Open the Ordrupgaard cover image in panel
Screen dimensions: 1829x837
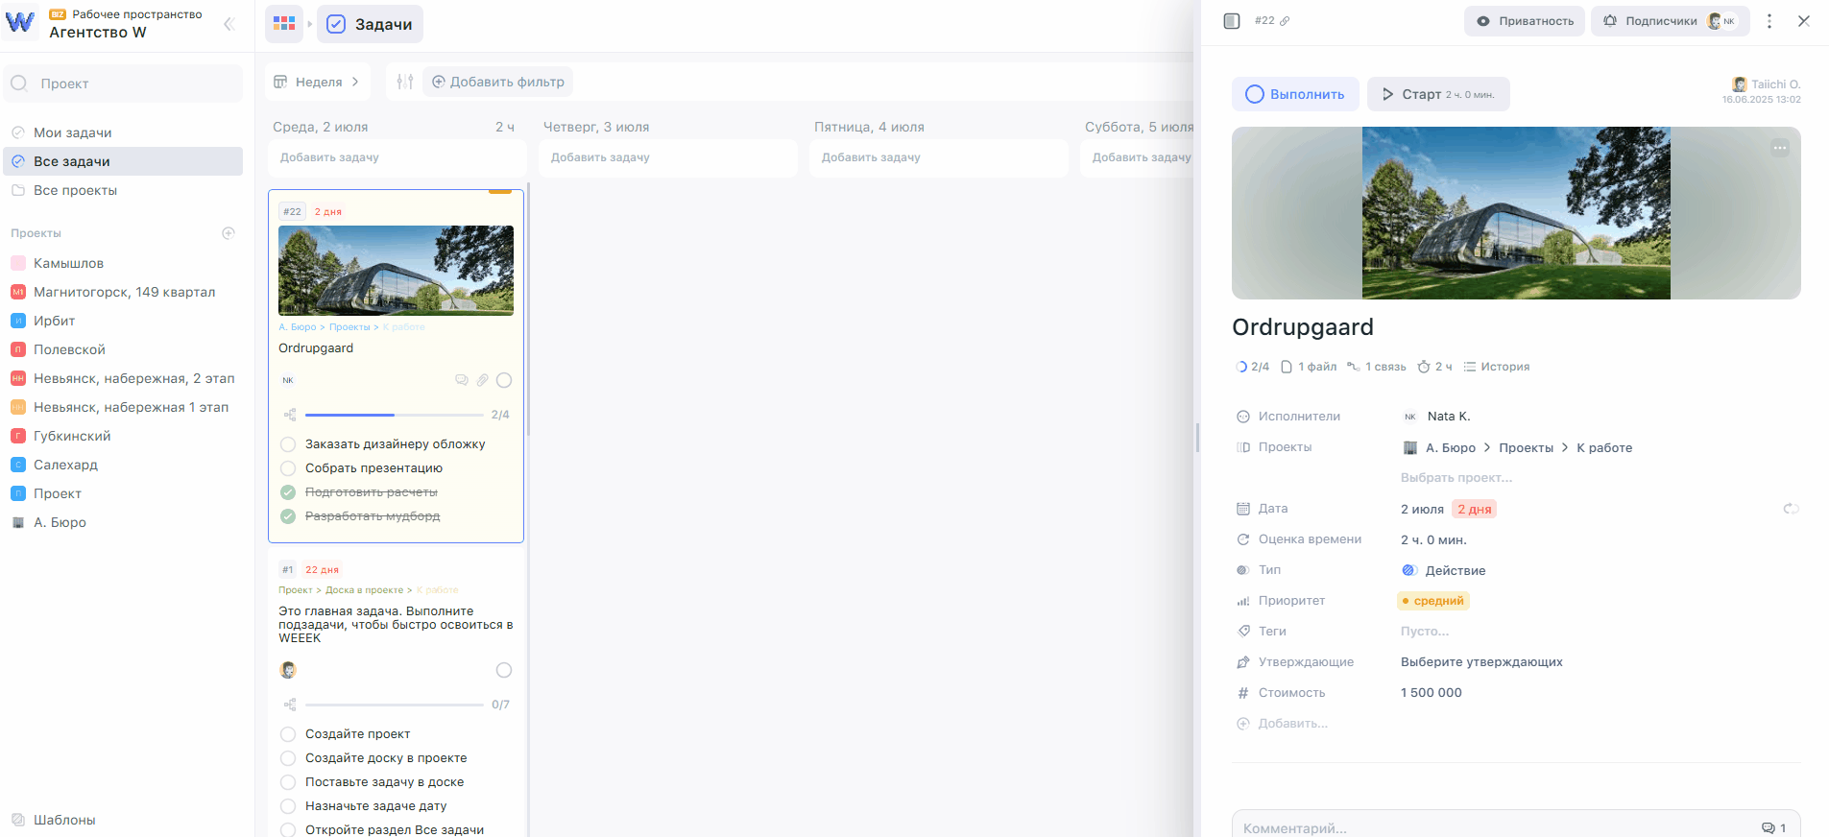(1516, 213)
